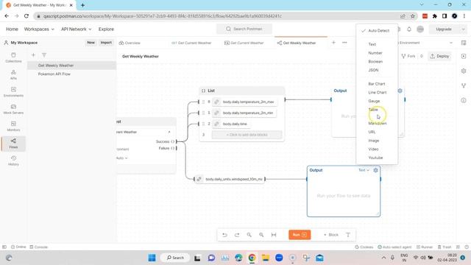Select Line Chart in the type menu
Screen dimensions: 471x265
tap(377, 93)
